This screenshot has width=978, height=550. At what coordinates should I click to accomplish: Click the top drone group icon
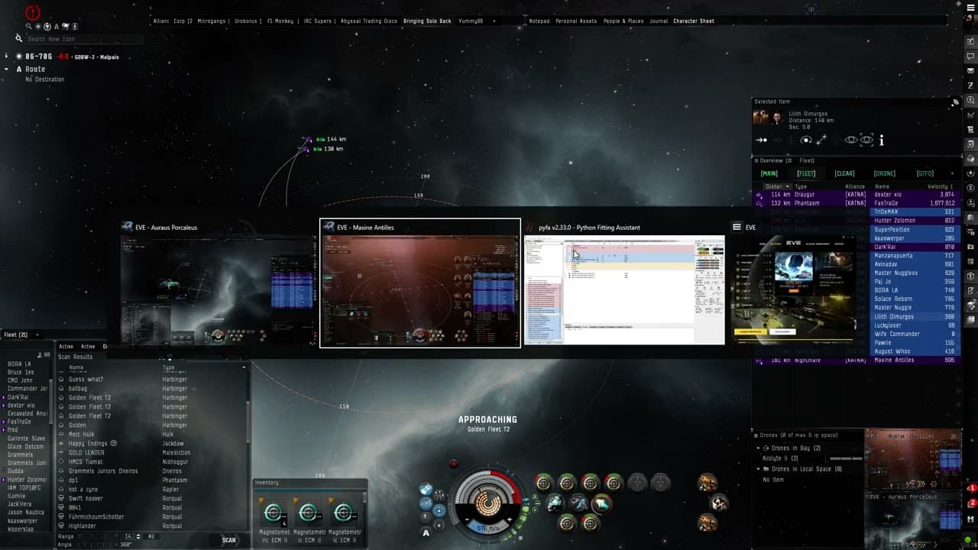click(x=708, y=483)
